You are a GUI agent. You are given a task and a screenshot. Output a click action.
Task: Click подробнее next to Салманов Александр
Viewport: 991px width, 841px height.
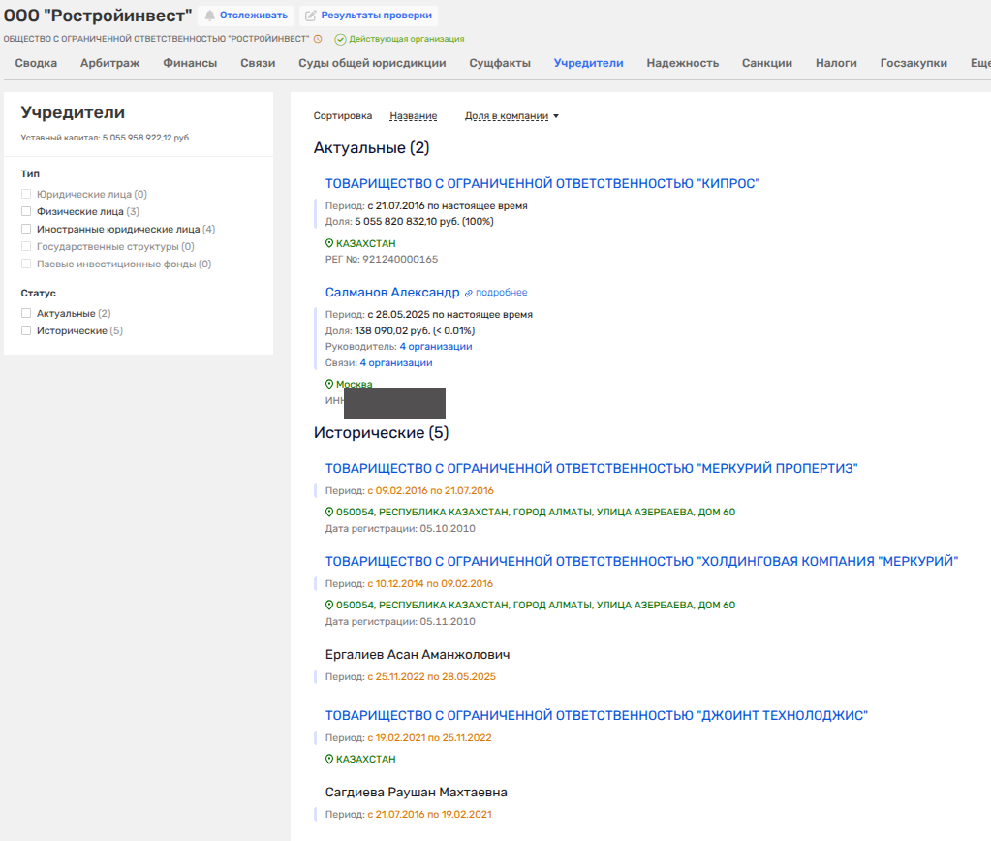coord(501,293)
